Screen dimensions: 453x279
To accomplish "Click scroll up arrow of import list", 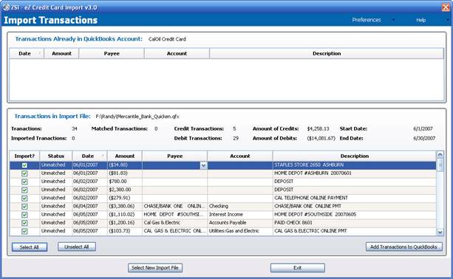I will (x=440, y=155).
